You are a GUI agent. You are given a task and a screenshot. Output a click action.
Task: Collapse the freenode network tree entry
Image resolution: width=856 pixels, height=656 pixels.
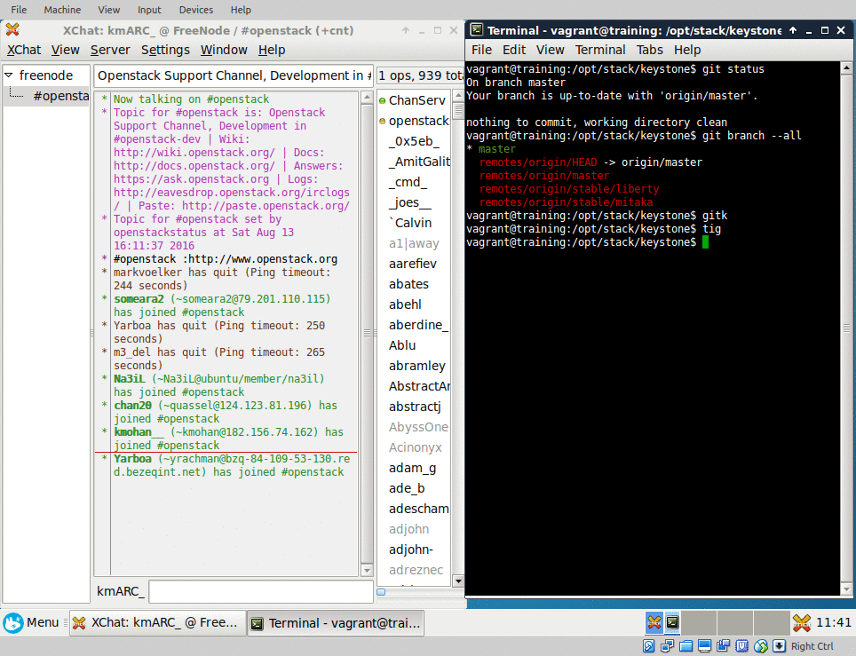[9, 75]
